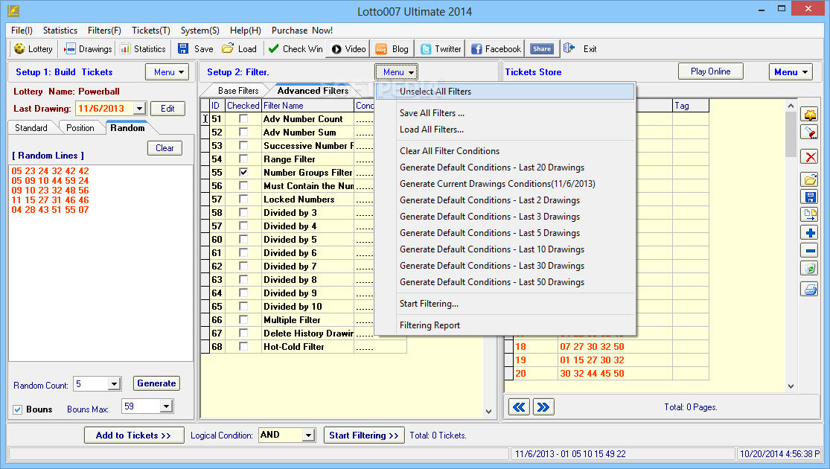Expand the Bouns Max dropdown
830x469 pixels.
166,406
